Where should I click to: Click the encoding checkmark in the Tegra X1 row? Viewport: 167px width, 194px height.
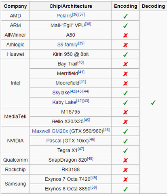tap(125, 151)
